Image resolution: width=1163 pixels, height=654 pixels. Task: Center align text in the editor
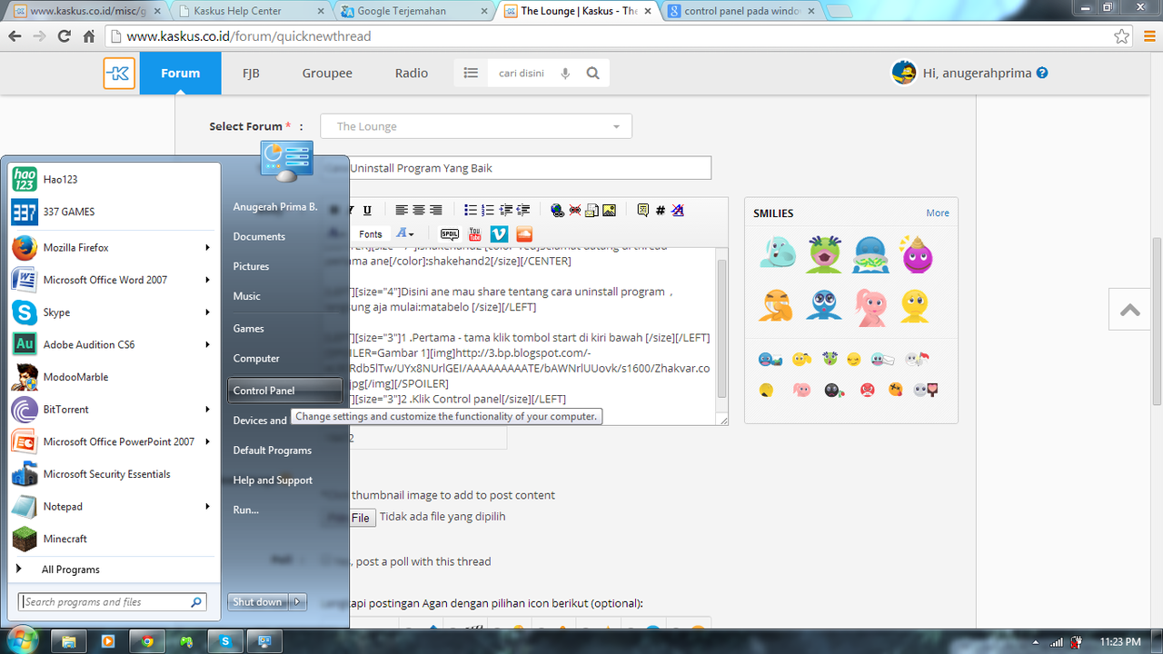(x=419, y=211)
